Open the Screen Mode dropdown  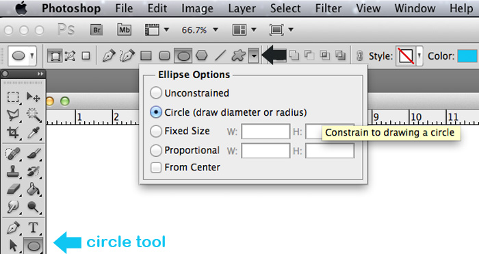click(x=291, y=30)
